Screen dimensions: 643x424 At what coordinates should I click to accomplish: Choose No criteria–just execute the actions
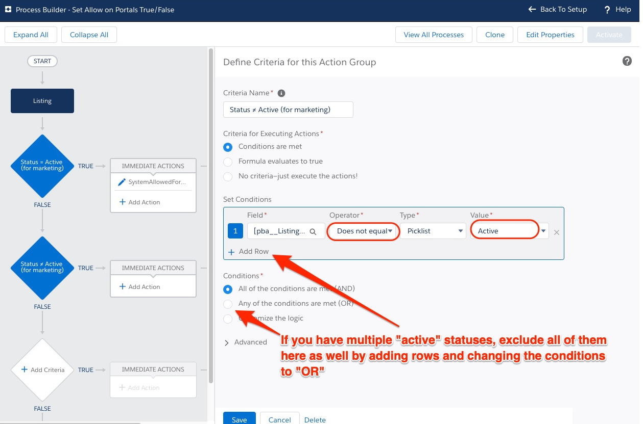point(228,176)
